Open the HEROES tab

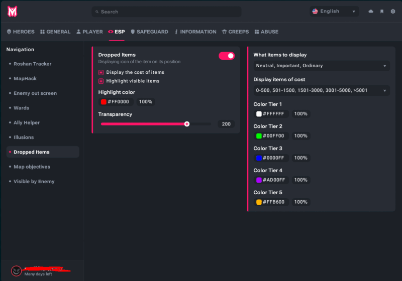click(21, 32)
